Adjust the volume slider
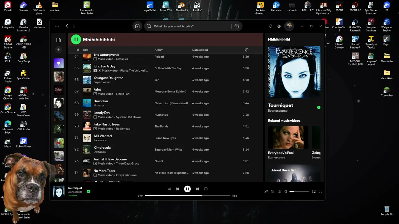The height and width of the screenshot is (224, 399). coord(299,192)
